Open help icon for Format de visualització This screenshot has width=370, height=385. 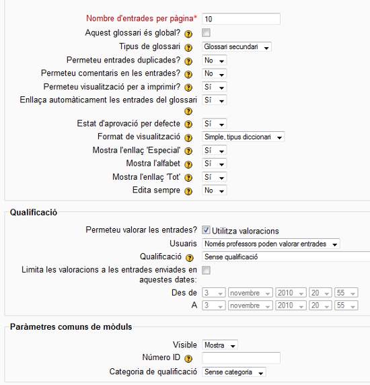[x=188, y=138]
